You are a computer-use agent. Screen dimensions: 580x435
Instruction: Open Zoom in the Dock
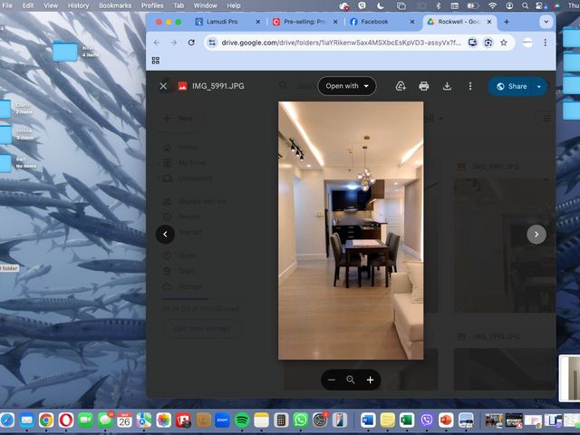[x=222, y=420]
